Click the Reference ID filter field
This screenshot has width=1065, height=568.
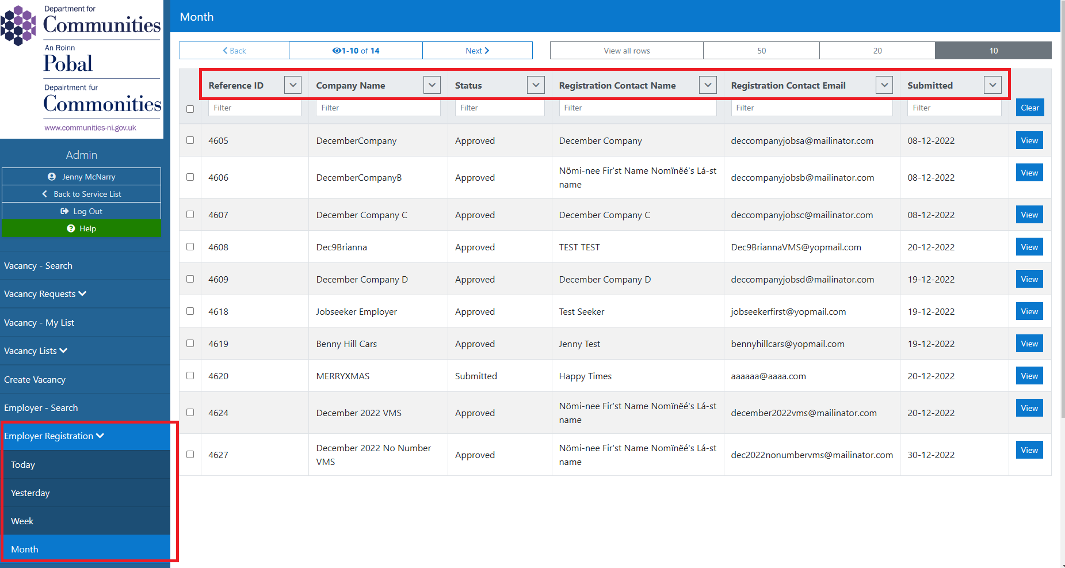tap(254, 108)
